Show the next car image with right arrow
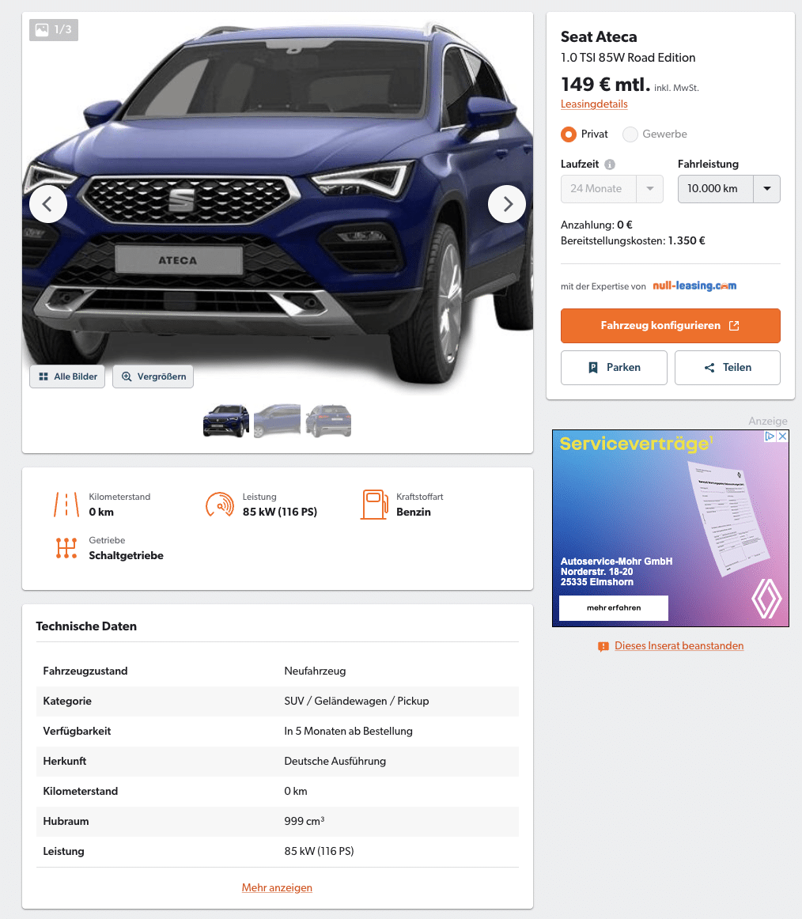Screen dimensions: 802x919 507,204
